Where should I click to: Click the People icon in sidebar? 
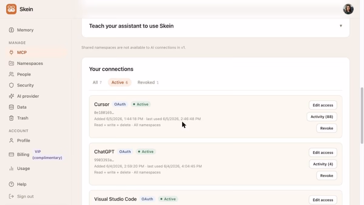(12, 74)
